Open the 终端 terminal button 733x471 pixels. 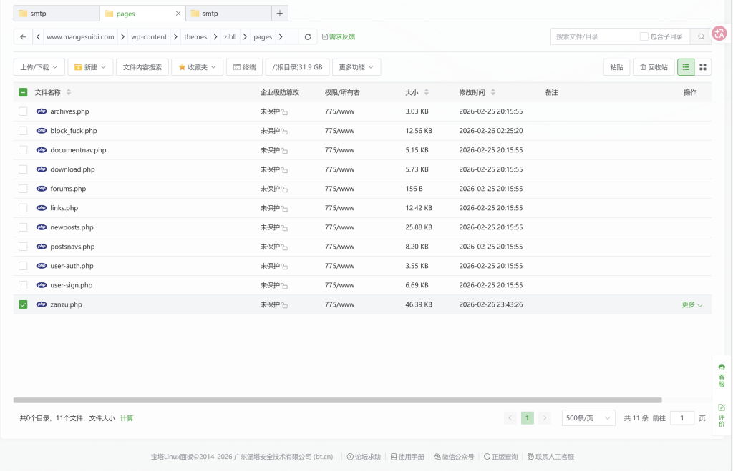point(245,67)
